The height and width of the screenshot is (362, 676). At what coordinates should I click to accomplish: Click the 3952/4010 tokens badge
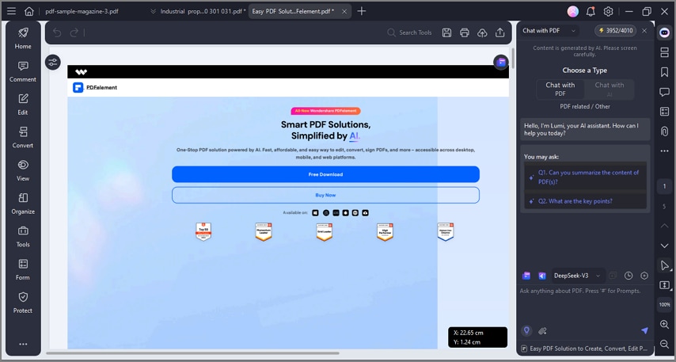(x=616, y=31)
